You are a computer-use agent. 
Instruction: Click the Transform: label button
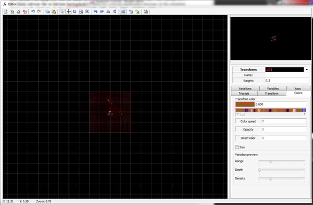point(248,70)
